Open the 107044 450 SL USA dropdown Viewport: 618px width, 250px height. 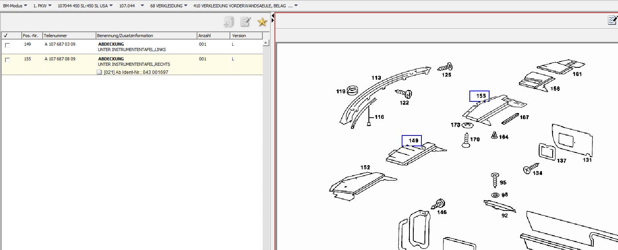tap(85, 6)
